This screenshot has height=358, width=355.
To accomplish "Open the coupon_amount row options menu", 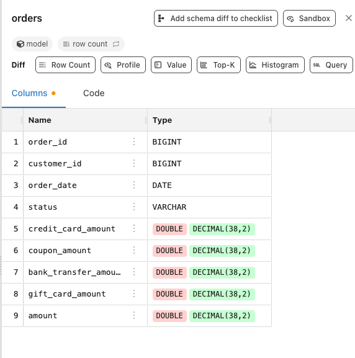I will click(x=134, y=250).
